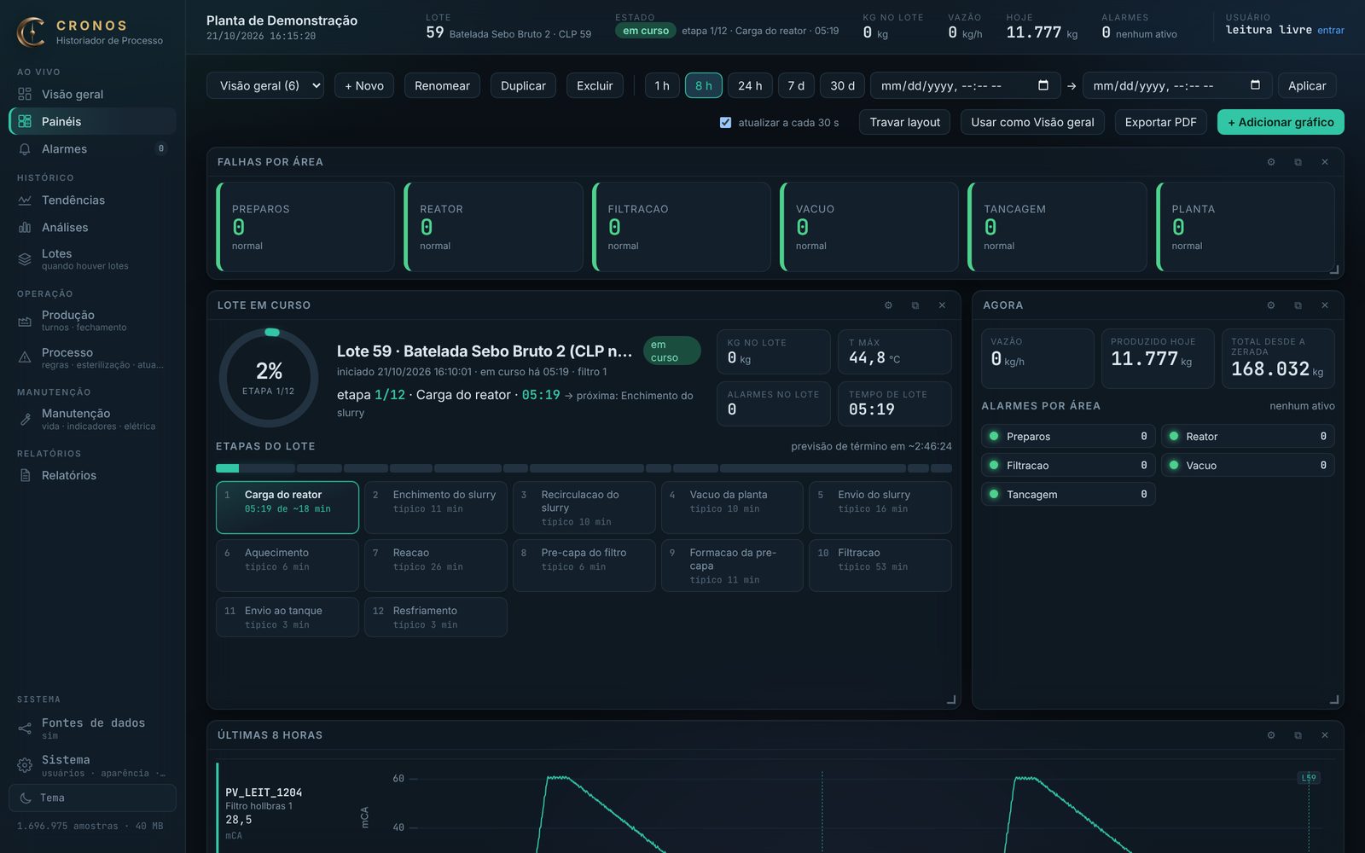Image resolution: width=1365 pixels, height=853 pixels.
Task: Click the Usar como Visão geral button
Action: click(x=1032, y=122)
